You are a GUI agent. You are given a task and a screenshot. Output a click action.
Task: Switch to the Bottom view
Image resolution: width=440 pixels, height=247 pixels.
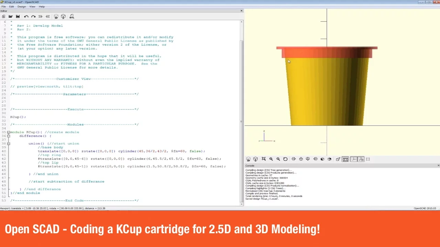[x=308, y=159]
